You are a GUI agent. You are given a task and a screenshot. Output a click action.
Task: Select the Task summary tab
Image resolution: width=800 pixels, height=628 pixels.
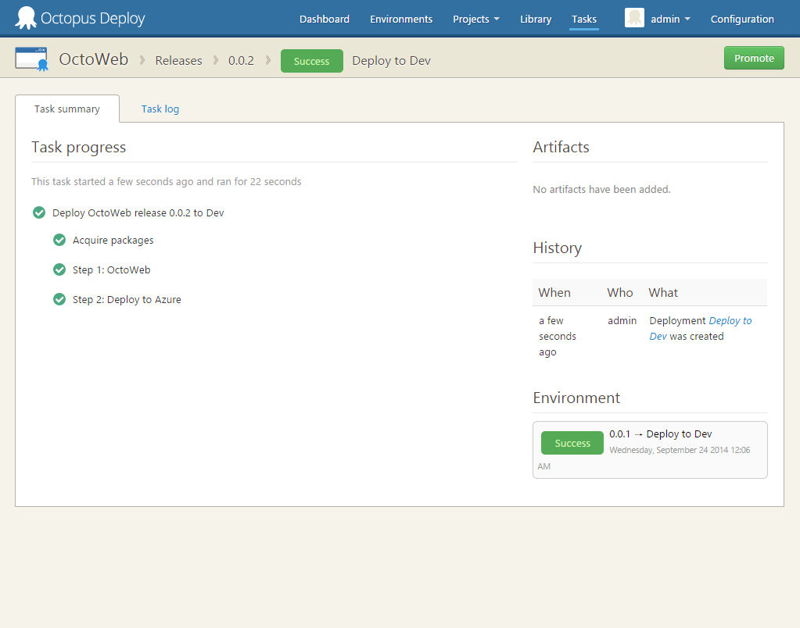tap(66, 109)
